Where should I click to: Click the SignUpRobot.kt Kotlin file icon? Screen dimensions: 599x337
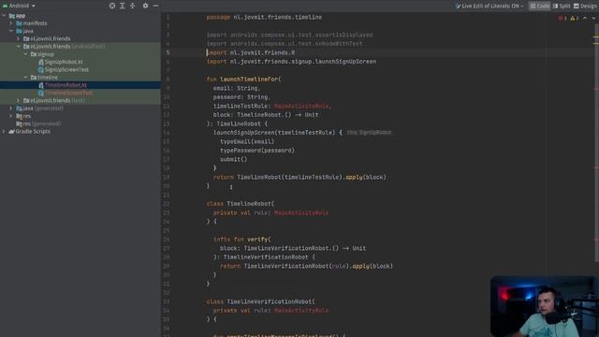[x=41, y=62]
